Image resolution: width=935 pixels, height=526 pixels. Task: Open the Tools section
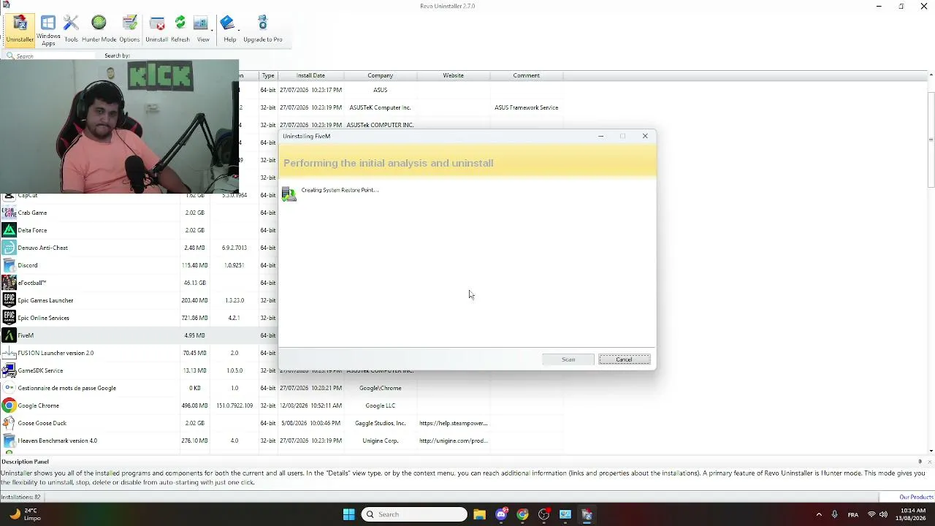(x=71, y=29)
